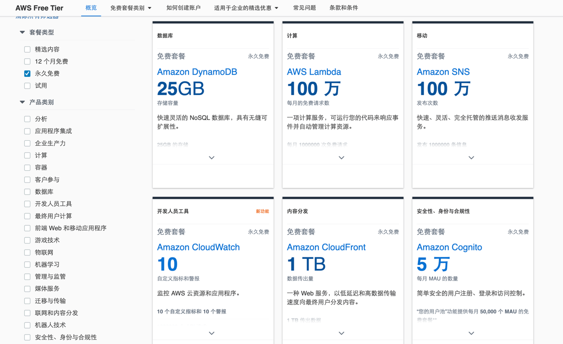Switch to the 概览 tab
563x344 pixels.
click(x=91, y=8)
